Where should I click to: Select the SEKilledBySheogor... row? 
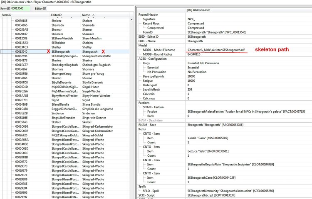[65, 56]
